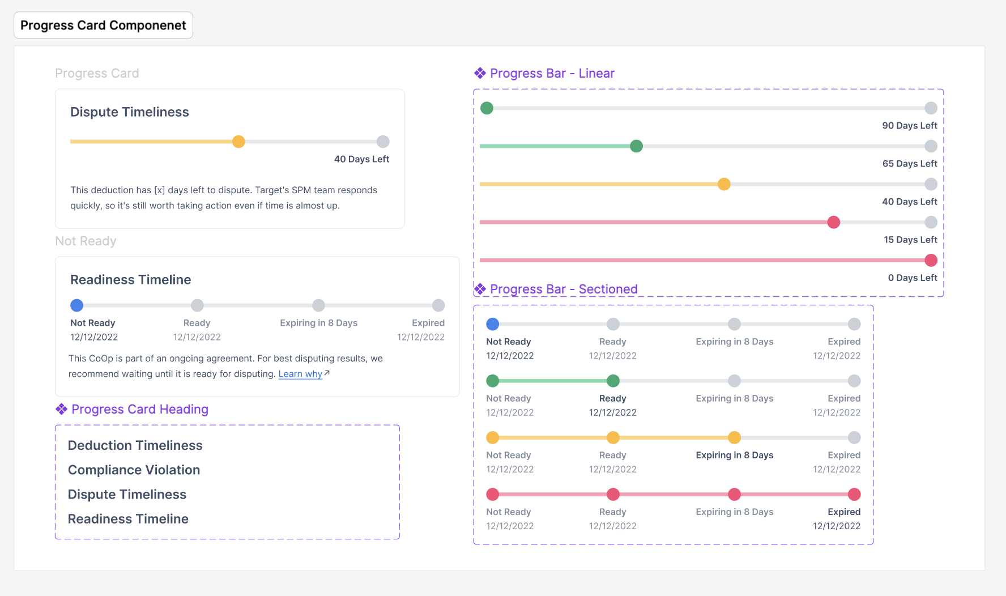Viewport: 1006px width, 596px height.
Task: Click the bold Expired label in red sectioned bar
Action: (x=844, y=512)
